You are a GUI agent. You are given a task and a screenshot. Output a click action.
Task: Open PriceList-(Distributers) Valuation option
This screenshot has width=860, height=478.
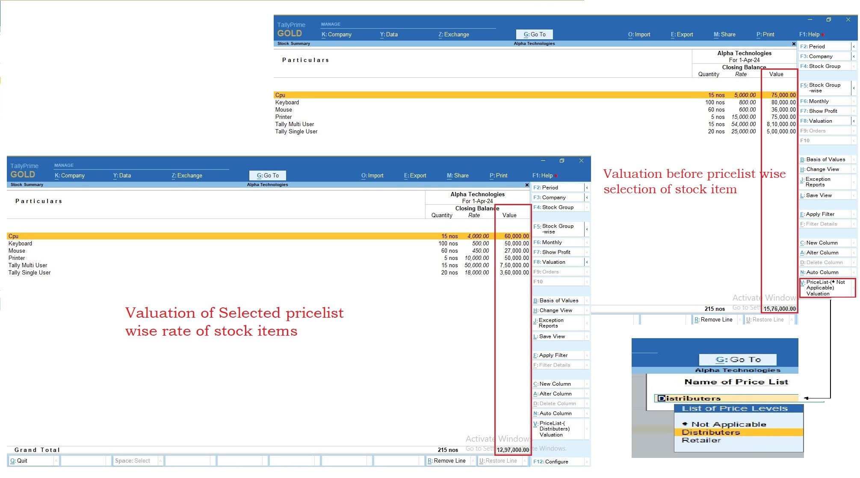[556, 429]
